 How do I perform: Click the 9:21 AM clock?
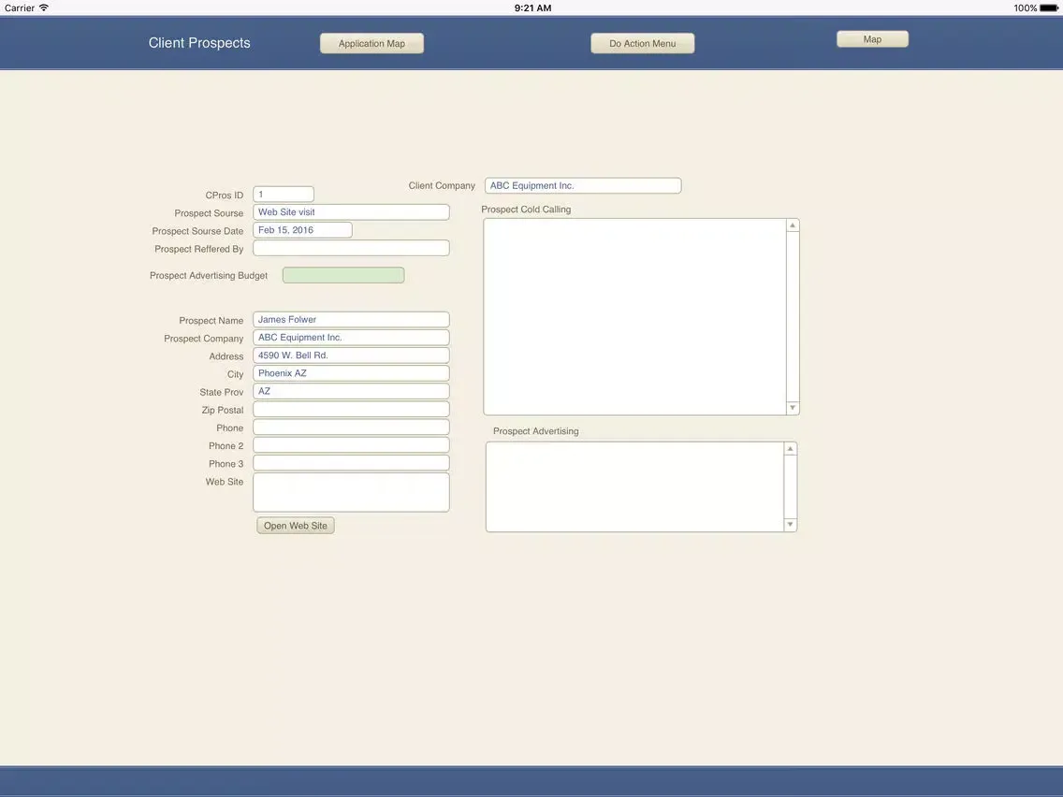coord(532,8)
